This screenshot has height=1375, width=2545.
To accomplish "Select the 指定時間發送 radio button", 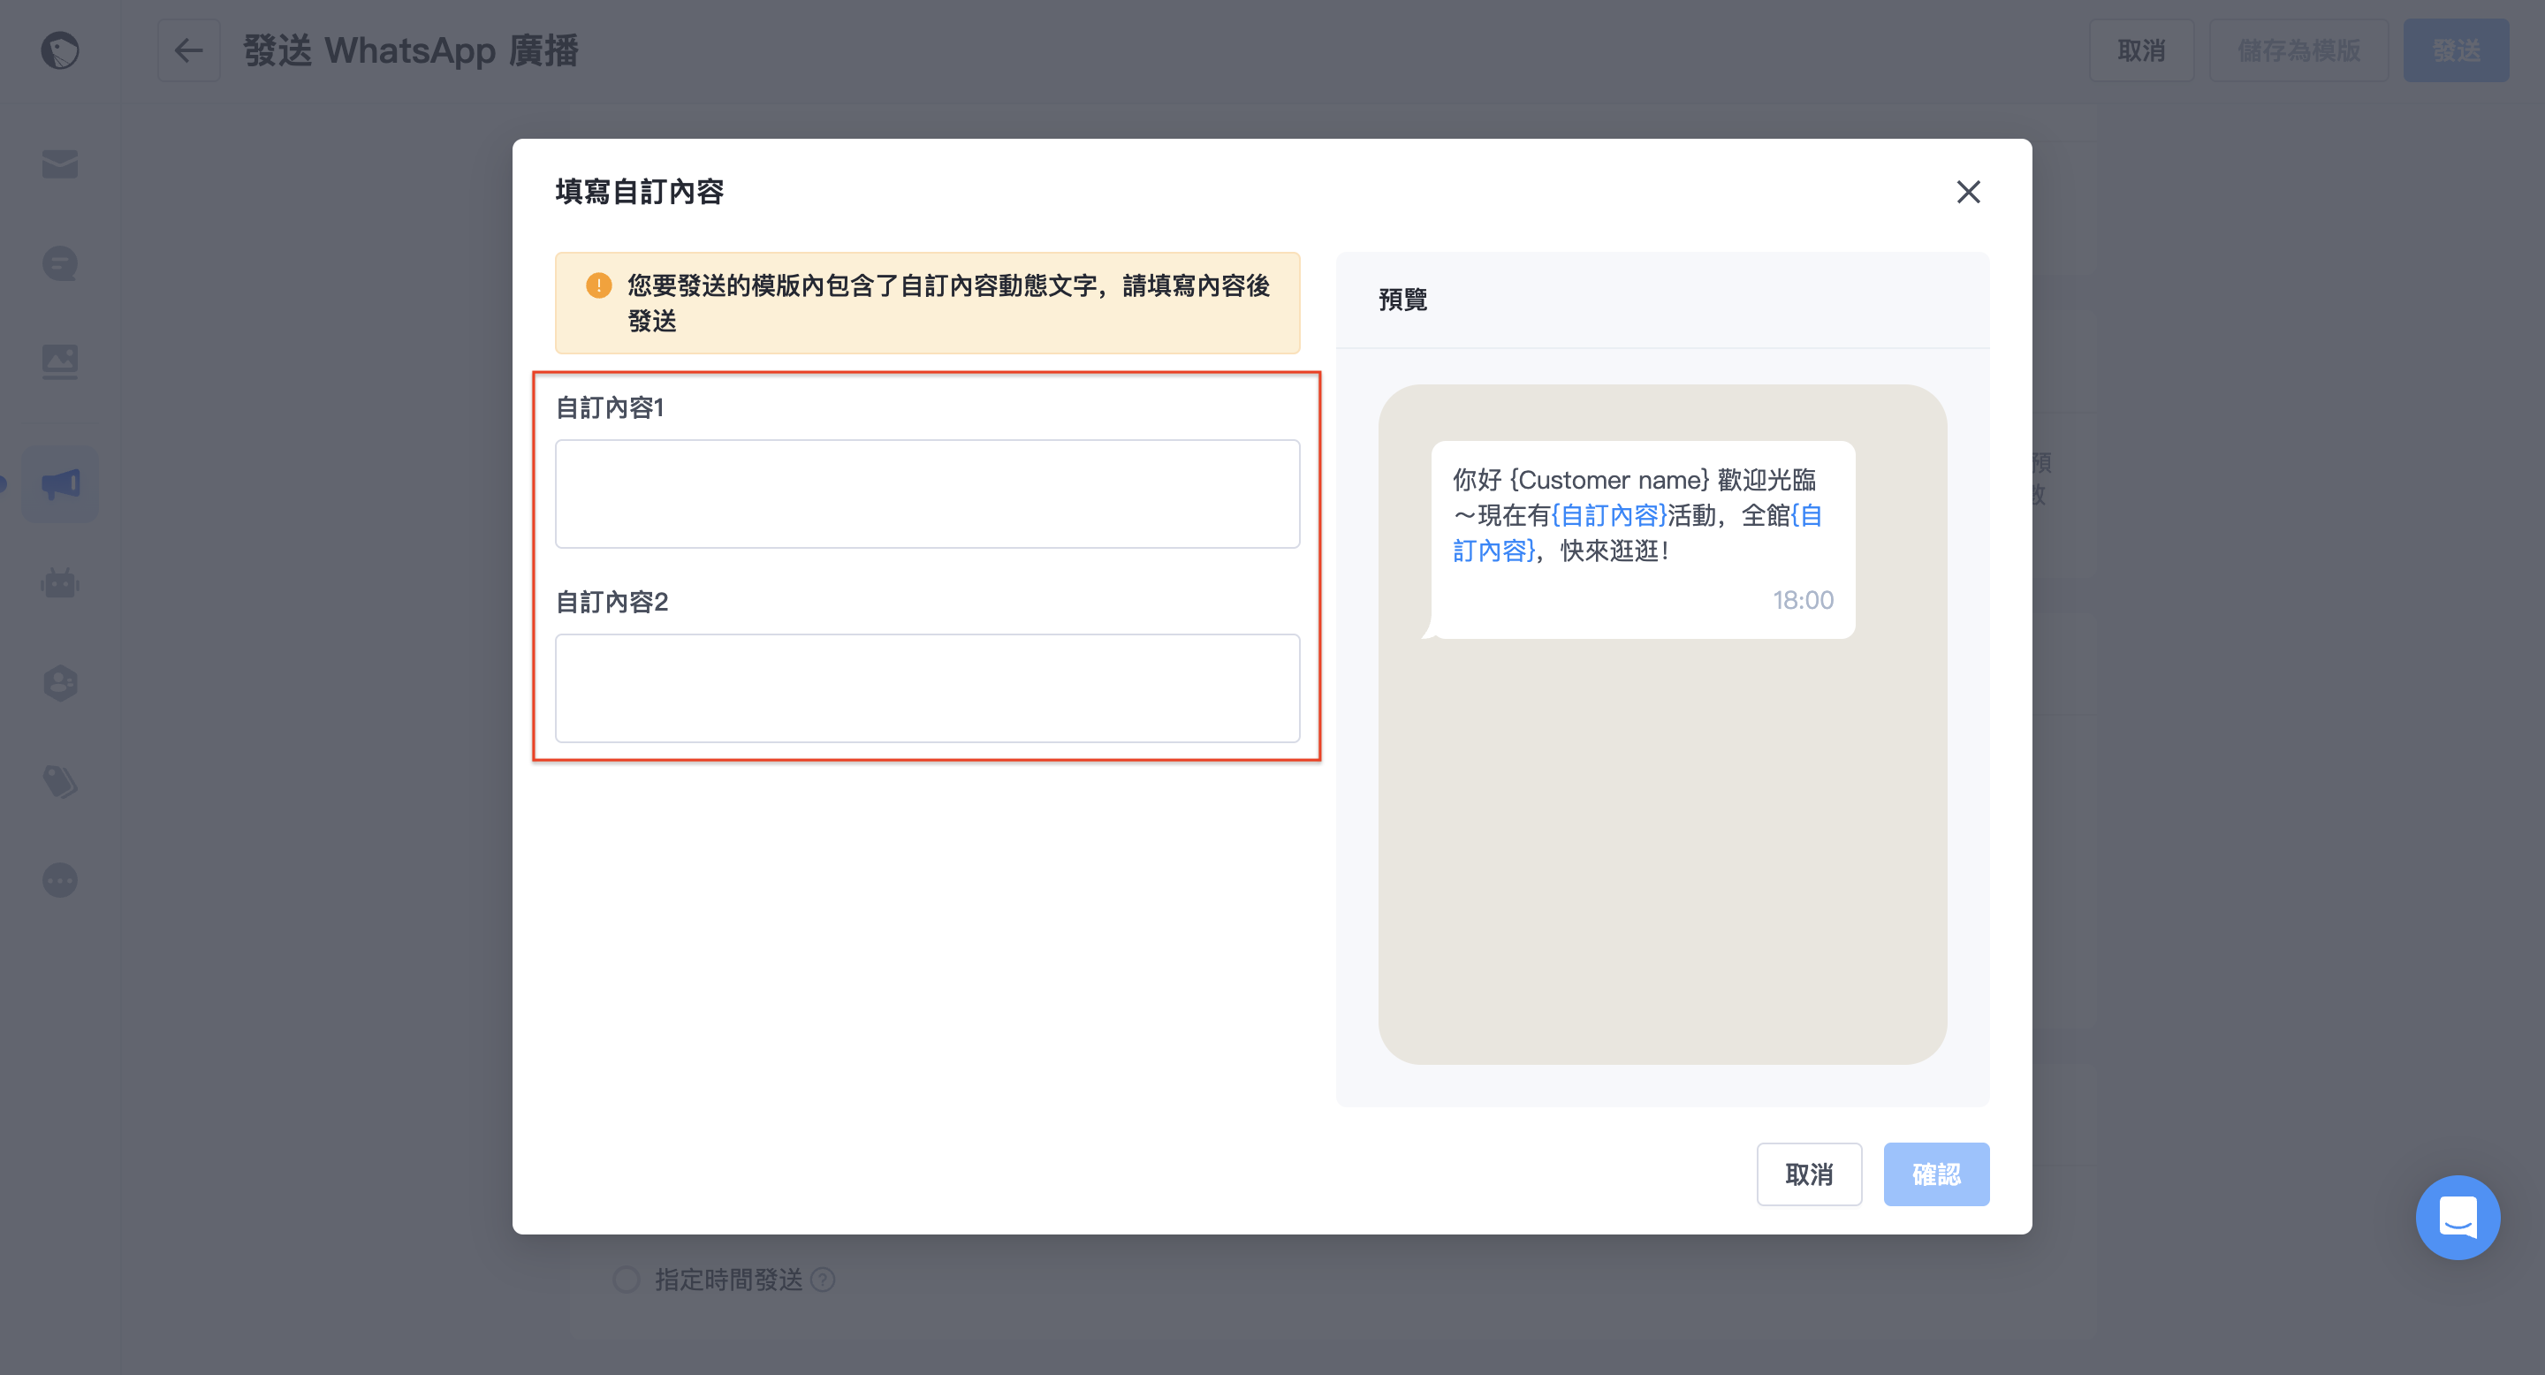I will [627, 1280].
